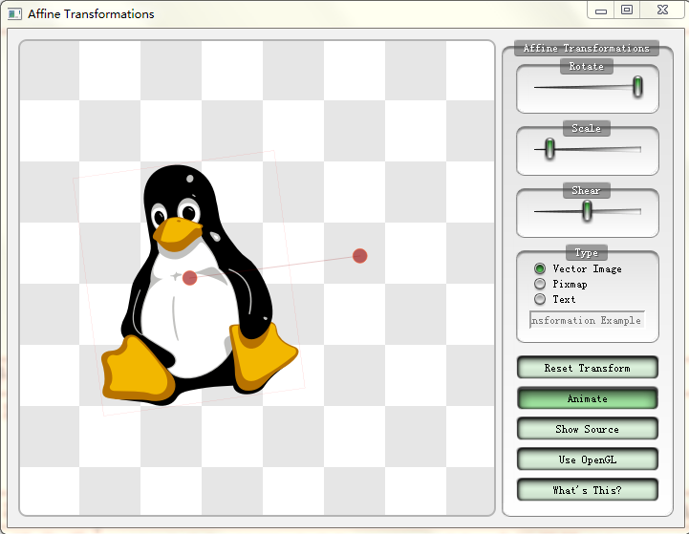This screenshot has height=534, width=689.
Task: Click the app icon in title bar
Action: [14, 14]
